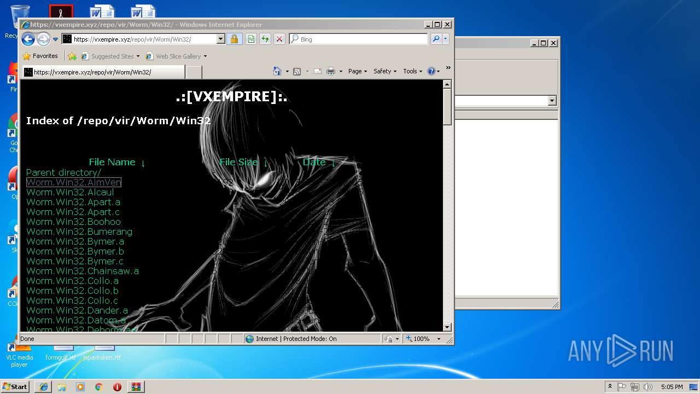Click the browser Forward arrow button

click(x=43, y=39)
